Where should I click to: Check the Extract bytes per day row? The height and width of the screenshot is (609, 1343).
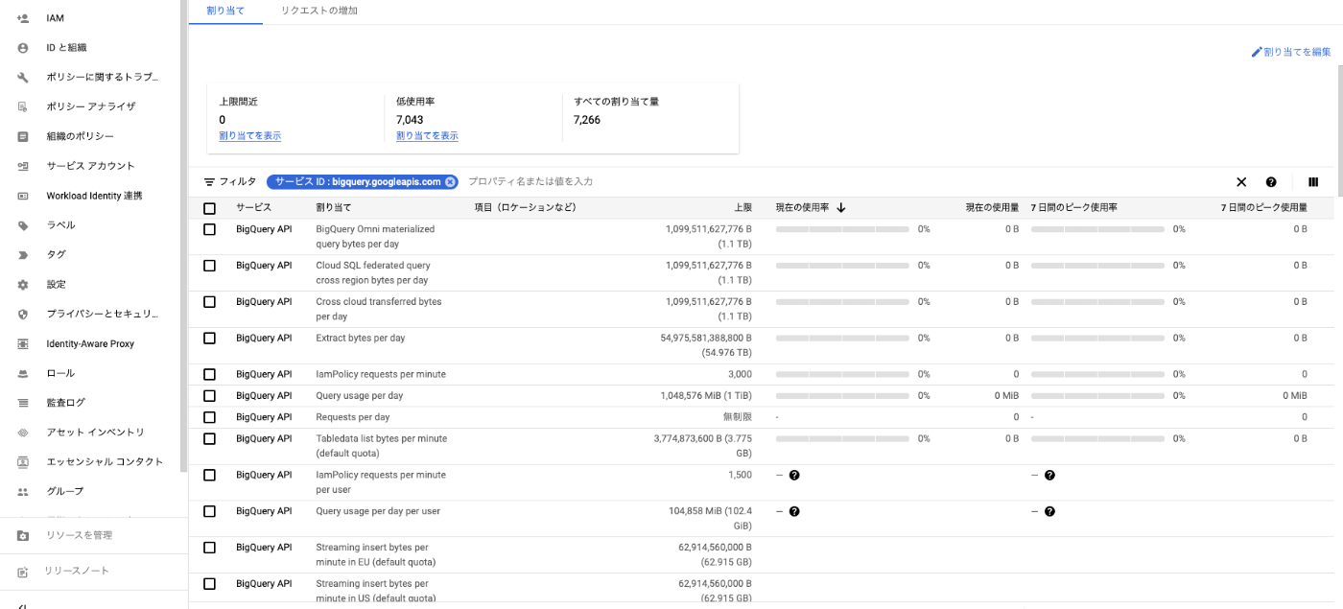coord(209,338)
